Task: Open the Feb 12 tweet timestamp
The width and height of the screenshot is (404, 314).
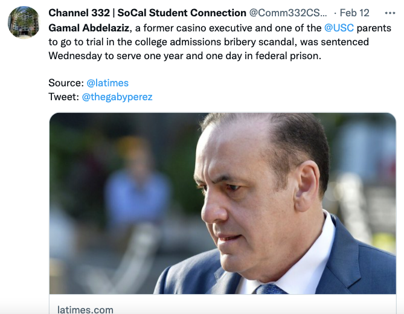Action: click(x=354, y=13)
